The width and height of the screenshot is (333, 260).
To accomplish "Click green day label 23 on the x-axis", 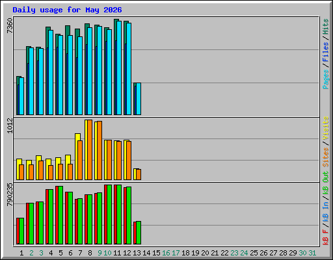I will (x=234, y=253).
